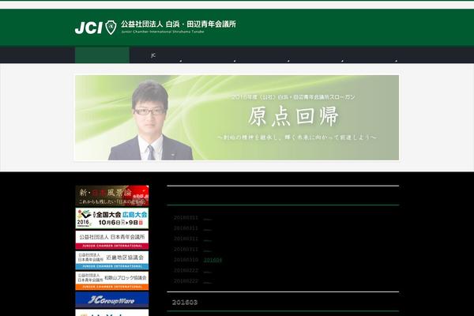Open the 近畿地区協議会 banner link
The height and width of the screenshot is (316, 474).
click(x=112, y=260)
